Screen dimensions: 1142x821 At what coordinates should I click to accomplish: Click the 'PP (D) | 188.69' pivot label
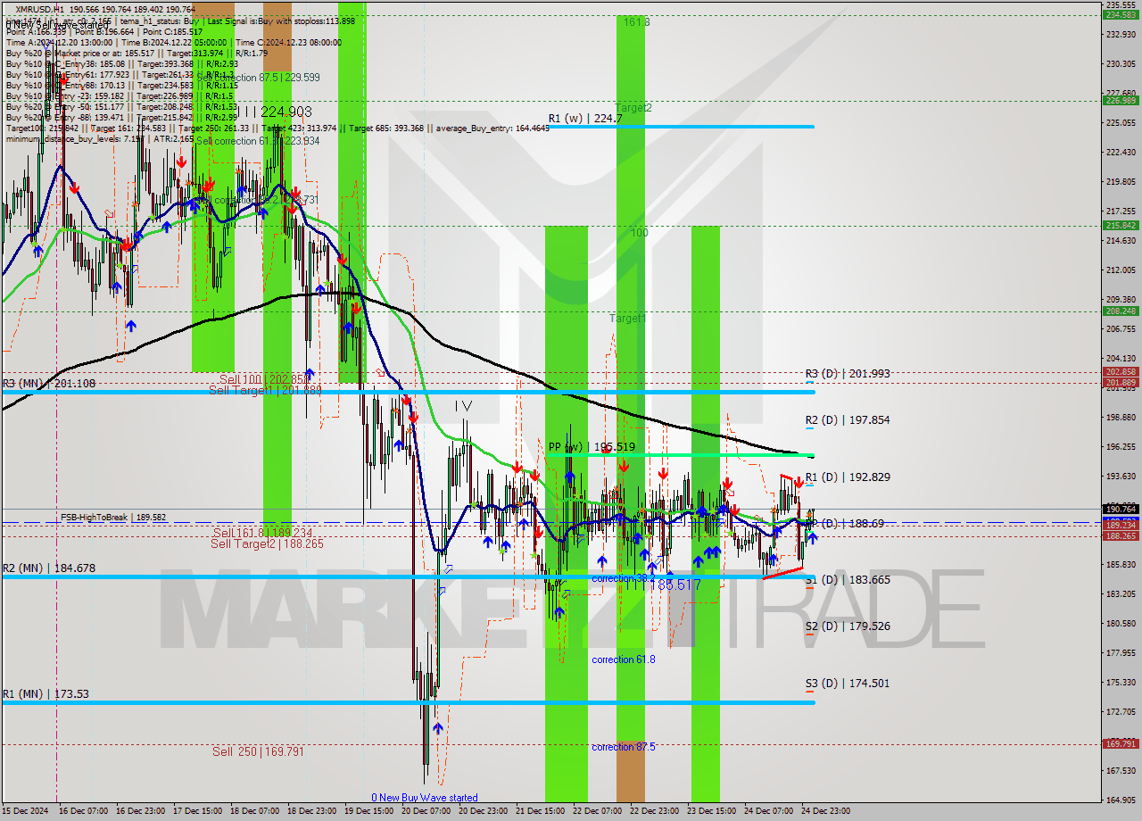(x=846, y=524)
